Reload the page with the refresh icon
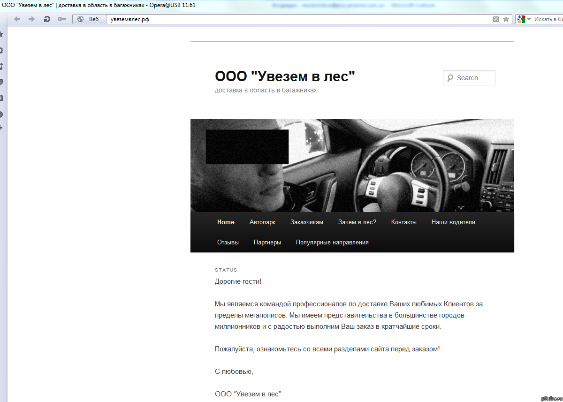Viewport: 563px width, 402px height. tap(46, 19)
